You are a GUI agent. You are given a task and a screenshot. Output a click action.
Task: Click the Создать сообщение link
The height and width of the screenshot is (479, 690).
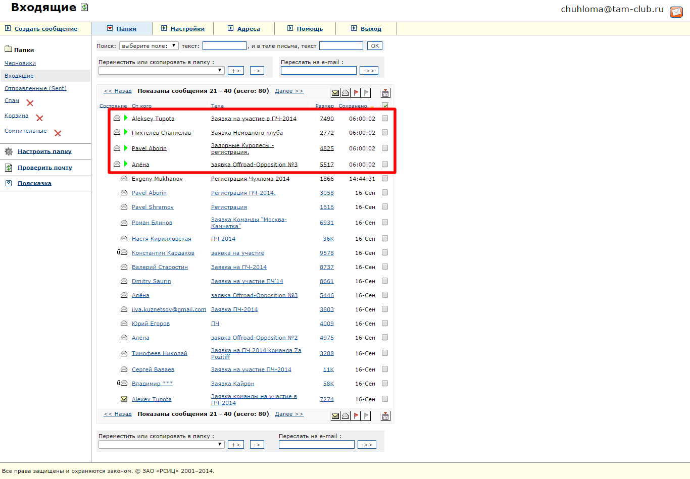tap(46, 29)
